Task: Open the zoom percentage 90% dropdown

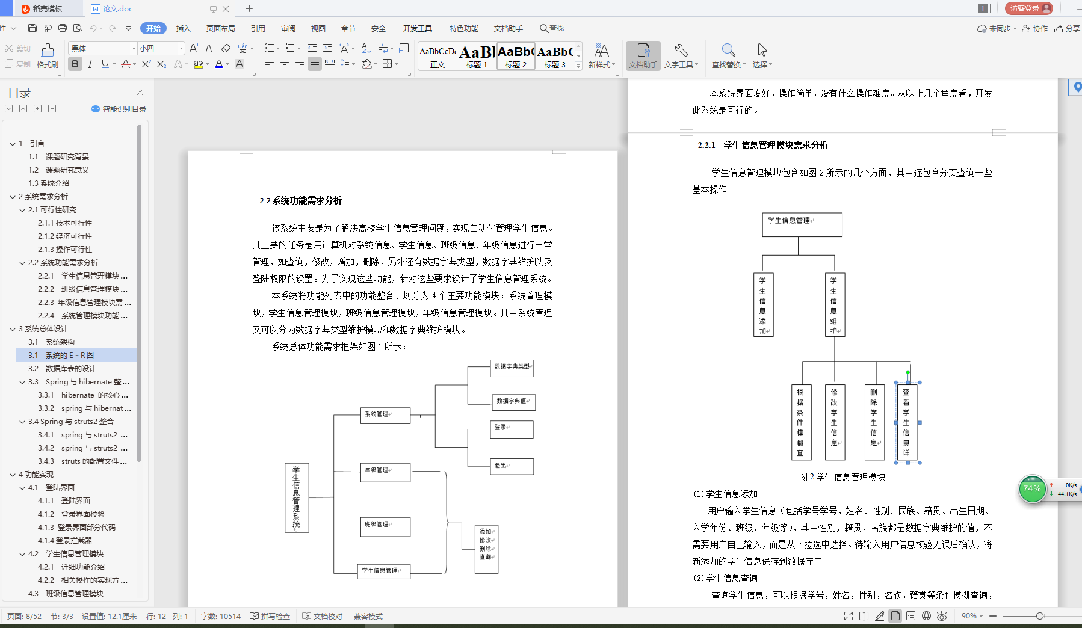Action: 971,616
